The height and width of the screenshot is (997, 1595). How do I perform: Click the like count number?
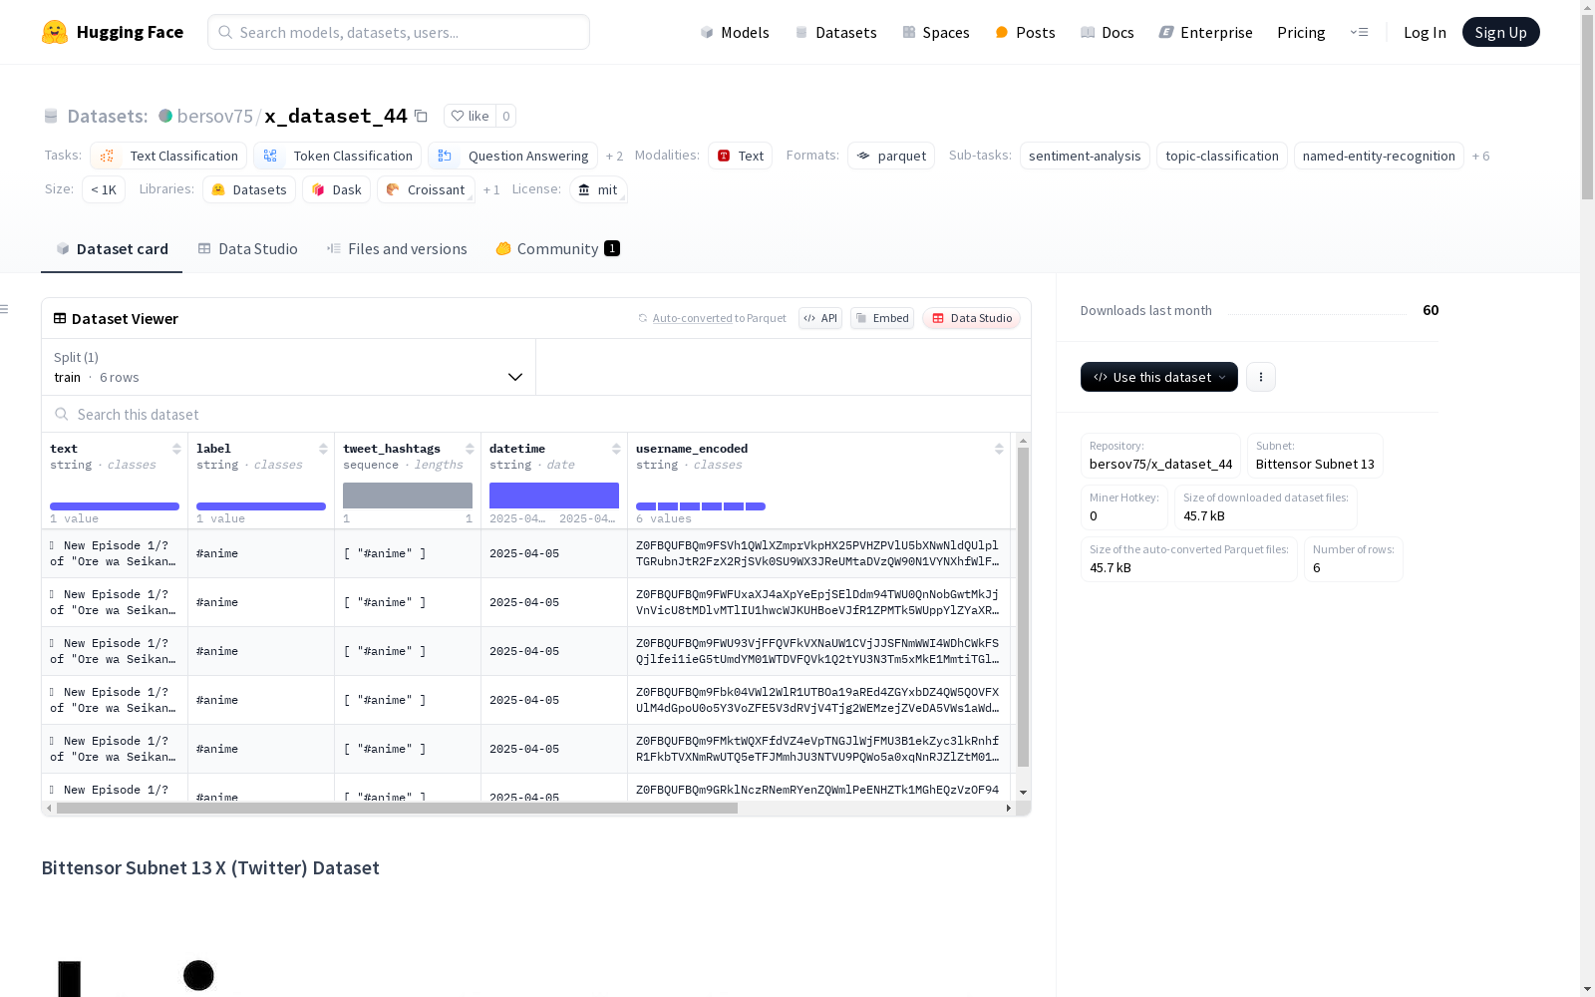click(x=506, y=116)
